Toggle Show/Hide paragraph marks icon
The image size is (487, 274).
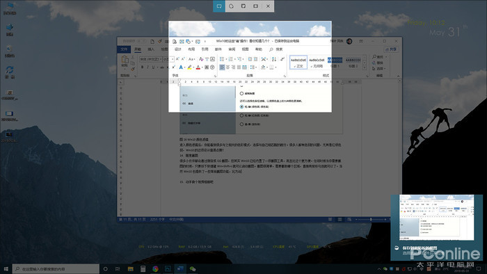(282, 59)
